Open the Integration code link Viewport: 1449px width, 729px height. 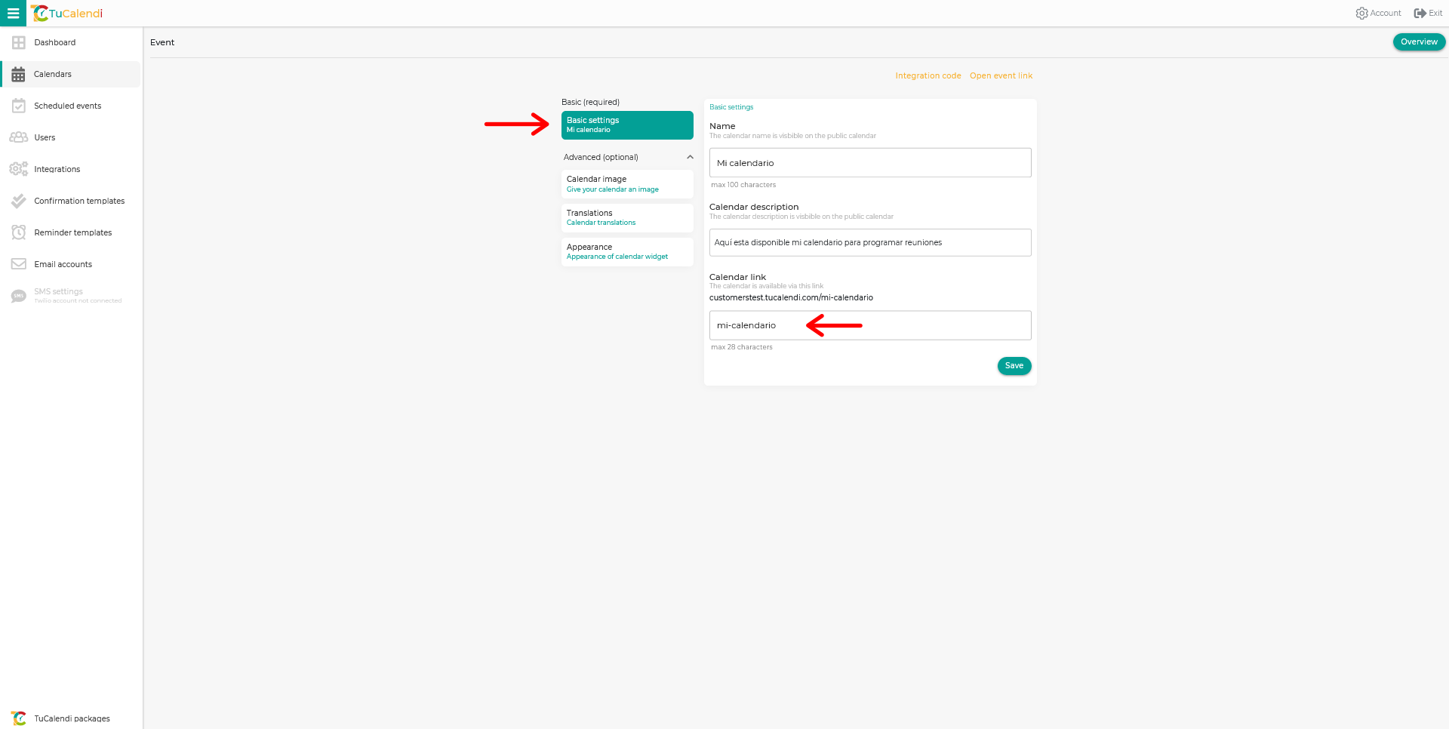pyautogui.click(x=928, y=75)
